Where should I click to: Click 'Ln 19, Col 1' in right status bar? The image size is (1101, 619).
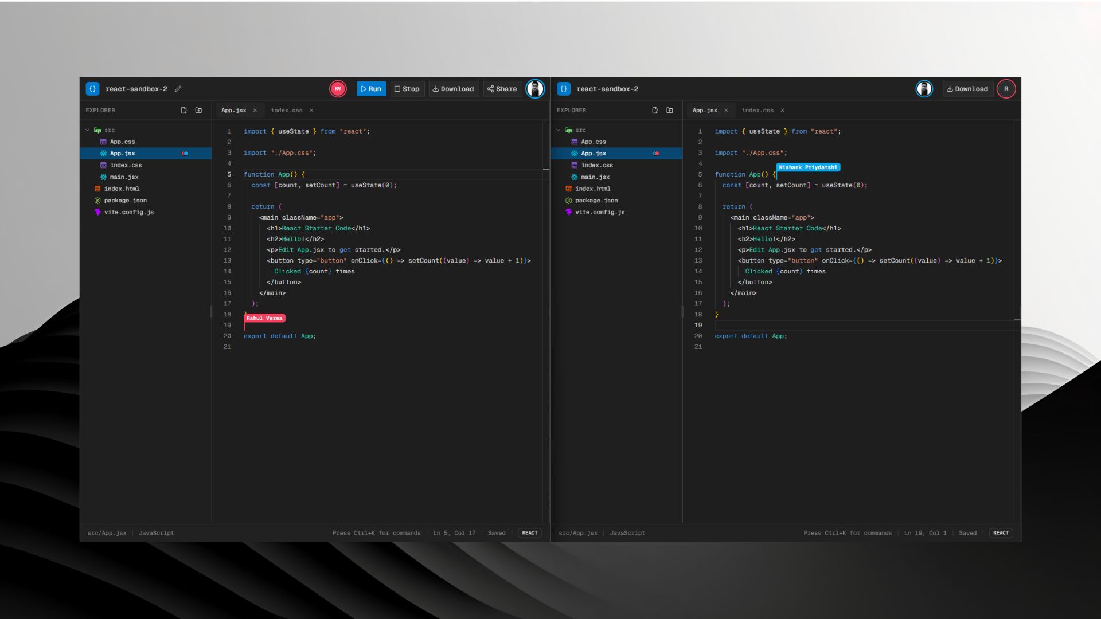926,533
